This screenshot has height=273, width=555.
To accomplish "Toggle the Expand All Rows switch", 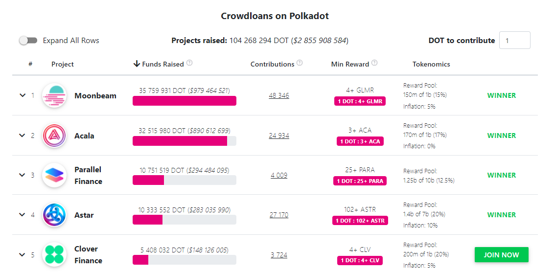I will (28, 41).
